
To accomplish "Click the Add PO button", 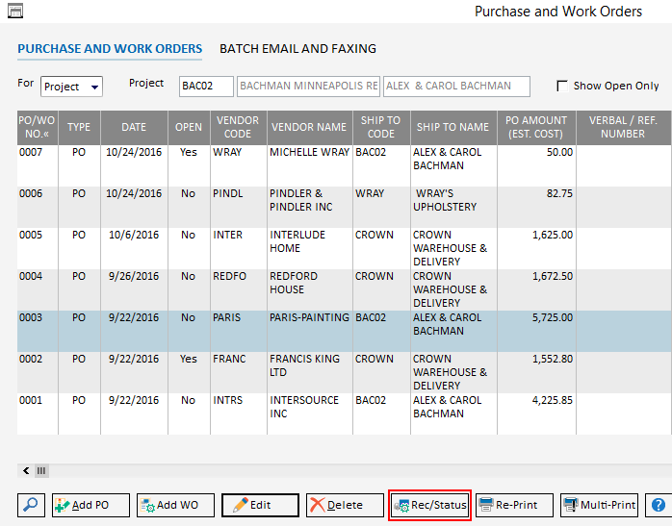I will (x=90, y=505).
